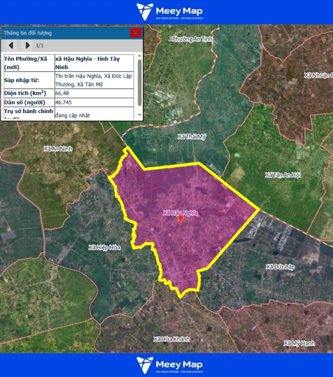Select Xã Hòa Khánh region label
Image resolution: width=333 pixels, height=377 pixels.
click(x=171, y=339)
